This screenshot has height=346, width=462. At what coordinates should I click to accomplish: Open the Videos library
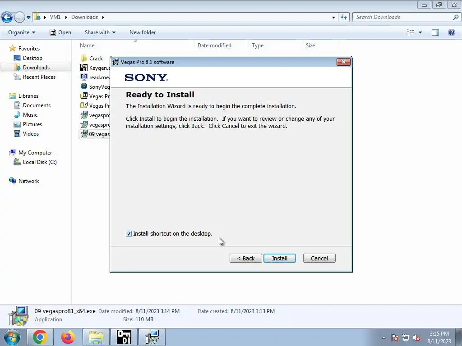coord(31,133)
